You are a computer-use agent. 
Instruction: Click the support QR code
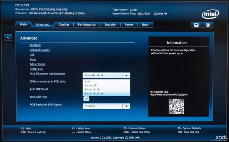pos(176,106)
